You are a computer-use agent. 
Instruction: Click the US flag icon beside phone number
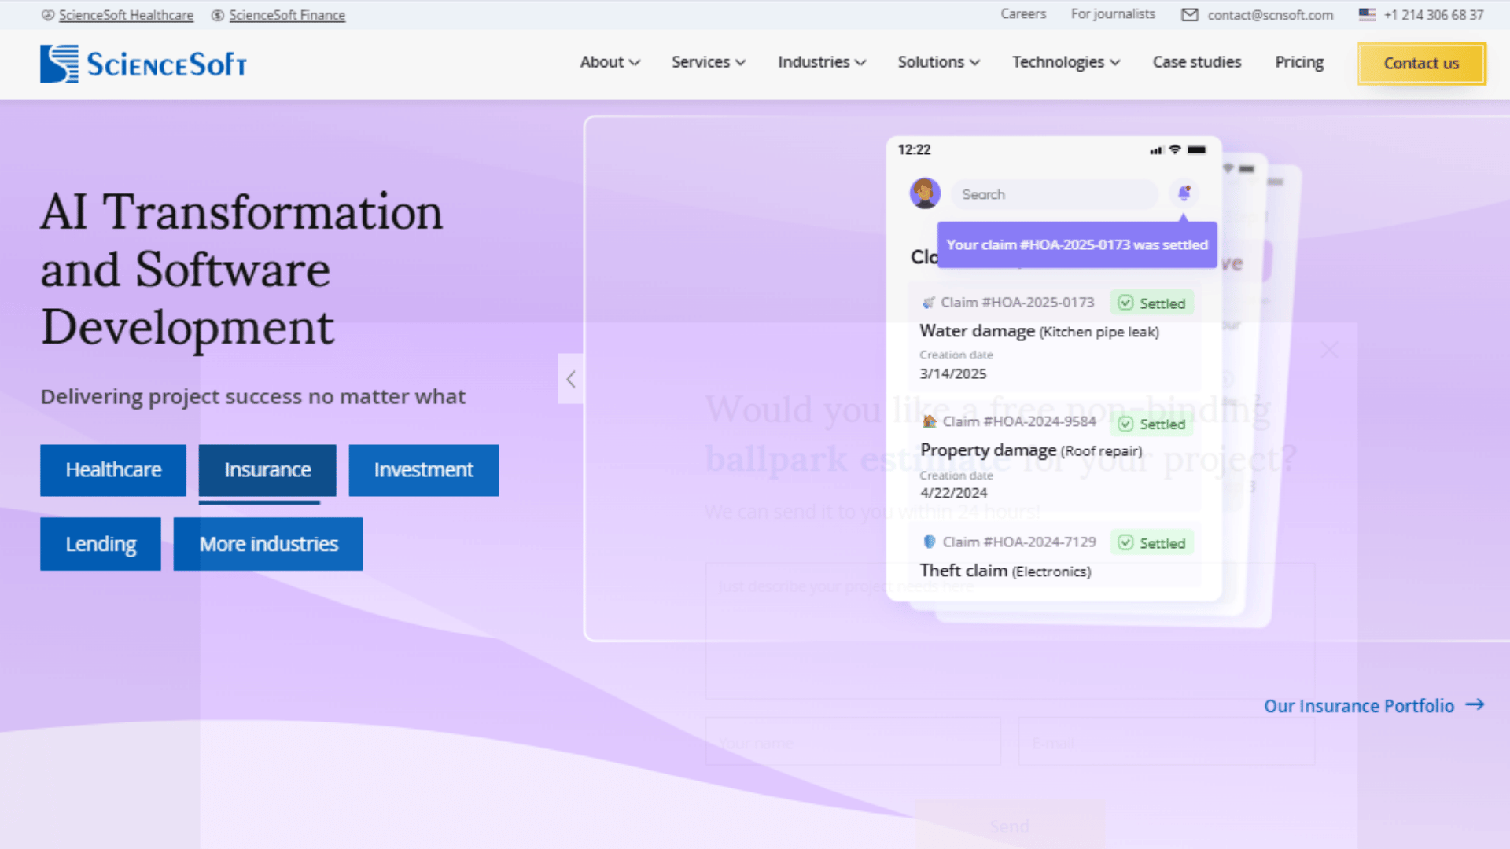click(x=1367, y=14)
